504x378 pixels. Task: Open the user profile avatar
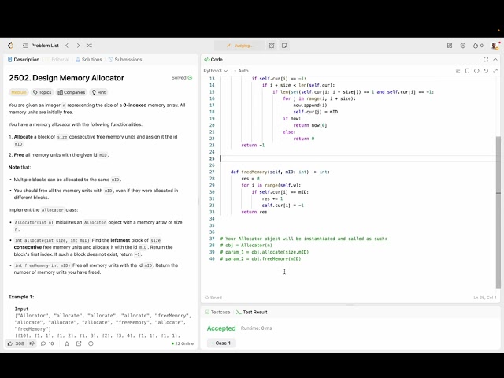[x=495, y=46]
